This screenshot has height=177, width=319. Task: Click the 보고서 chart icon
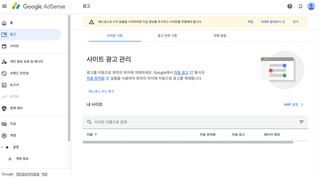[x=4, y=85]
